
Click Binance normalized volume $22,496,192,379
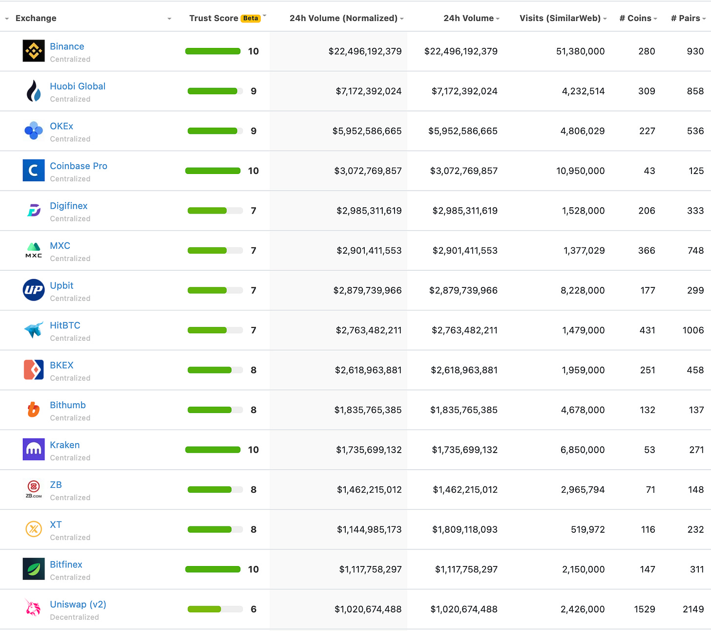pos(365,51)
